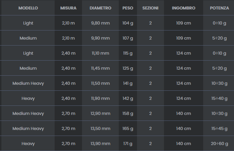Image resolution: width=234 pixels, height=151 pixels.
Task: Select the MISURA column header
Action: (x=68, y=8)
